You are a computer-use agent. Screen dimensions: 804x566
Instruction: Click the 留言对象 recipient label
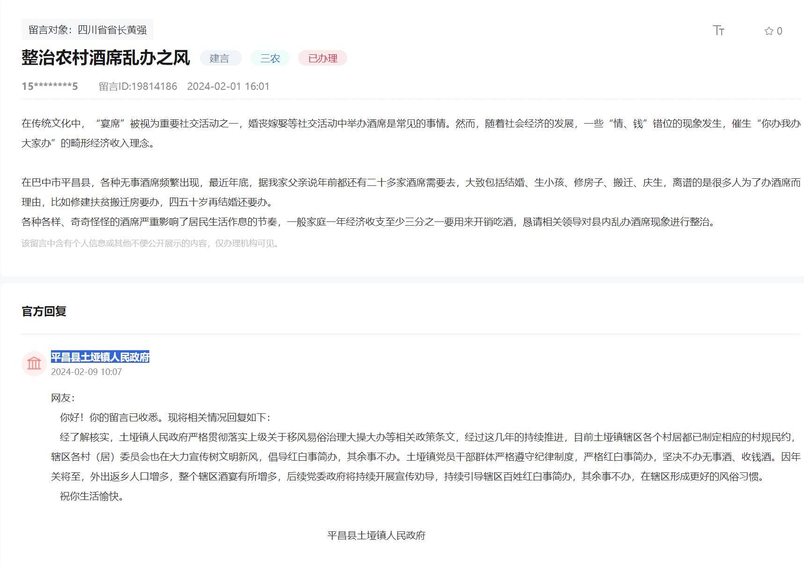[88, 30]
